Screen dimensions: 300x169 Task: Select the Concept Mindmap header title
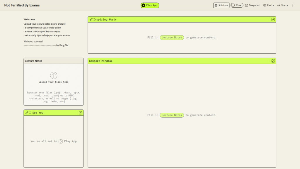[x=101, y=61]
